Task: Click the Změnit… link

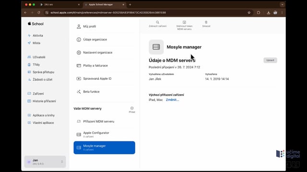Action: point(172,100)
